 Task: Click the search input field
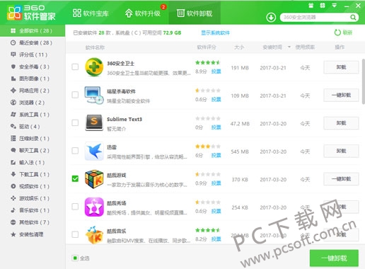pyautogui.click(x=316, y=17)
